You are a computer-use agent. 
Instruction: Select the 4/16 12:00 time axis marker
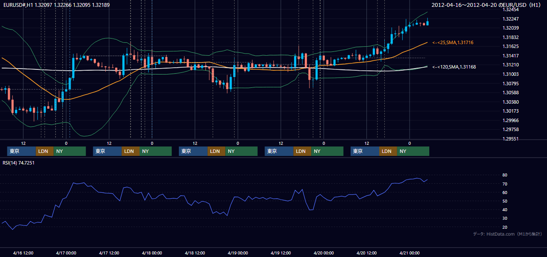point(23,253)
